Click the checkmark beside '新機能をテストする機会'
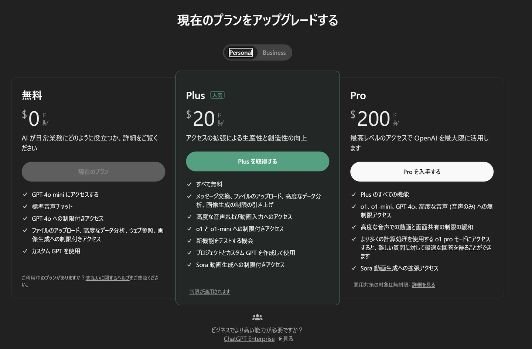This screenshot has width=532, height=349. pyautogui.click(x=190, y=241)
